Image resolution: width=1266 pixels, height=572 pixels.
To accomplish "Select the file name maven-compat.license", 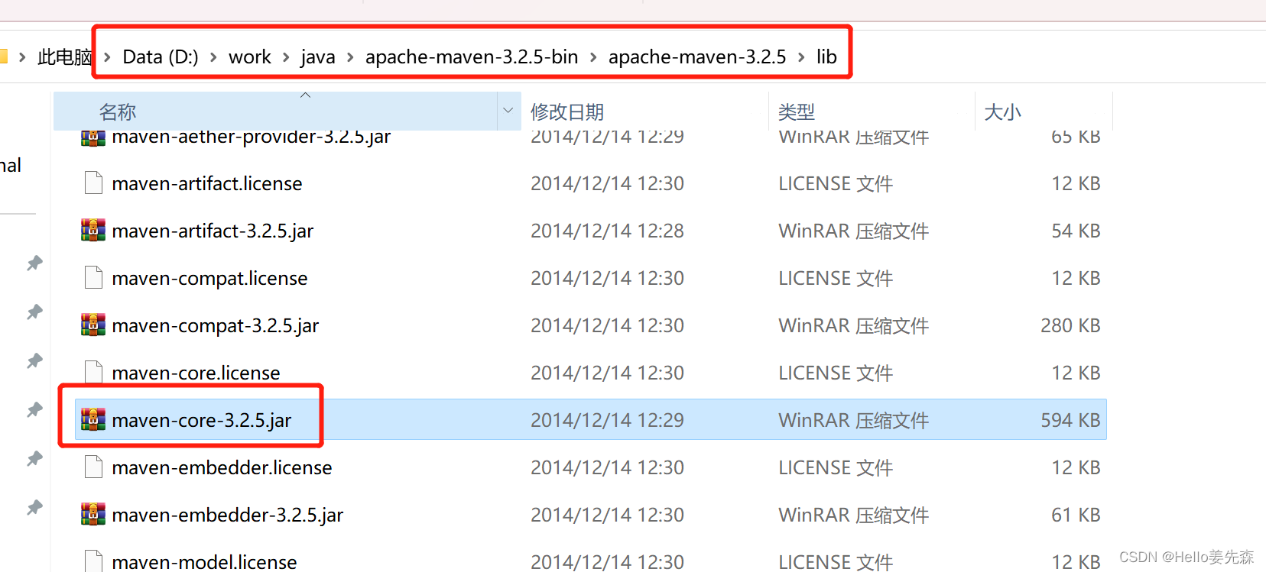I will [209, 278].
